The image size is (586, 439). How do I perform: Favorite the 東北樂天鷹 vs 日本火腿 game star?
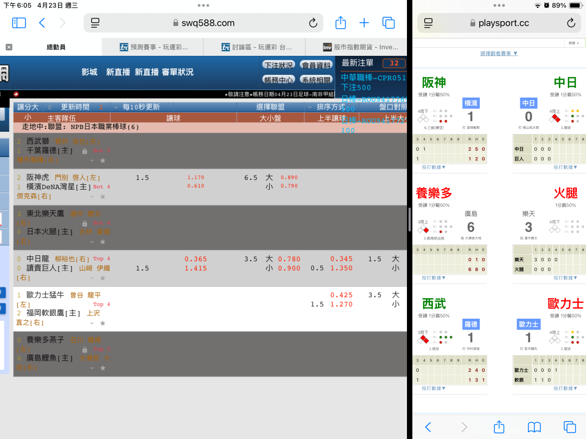tap(103, 242)
